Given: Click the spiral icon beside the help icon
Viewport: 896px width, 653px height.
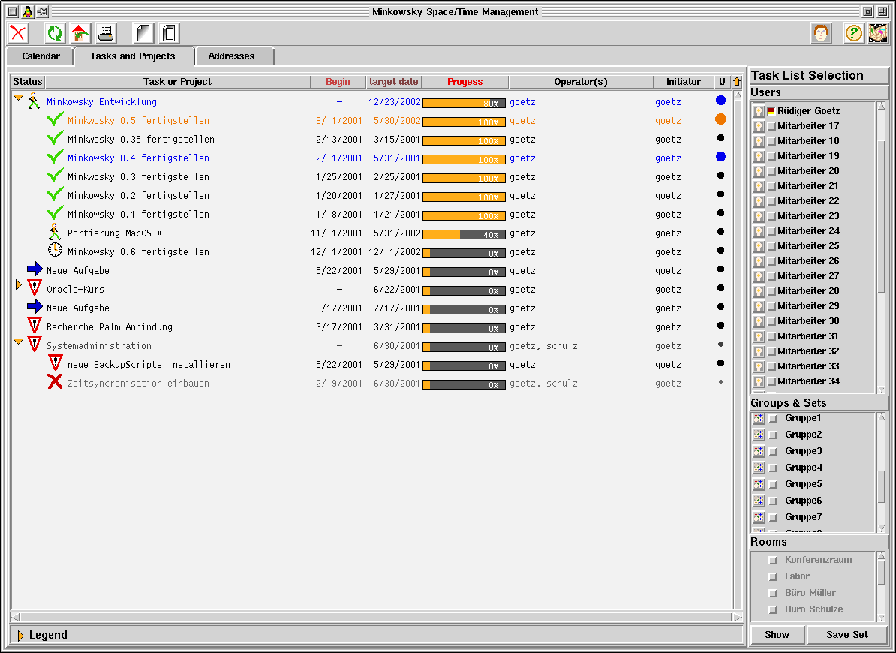Looking at the screenshot, I should point(878,33).
